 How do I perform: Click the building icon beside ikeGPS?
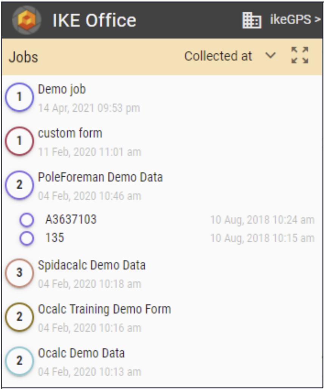coord(252,20)
